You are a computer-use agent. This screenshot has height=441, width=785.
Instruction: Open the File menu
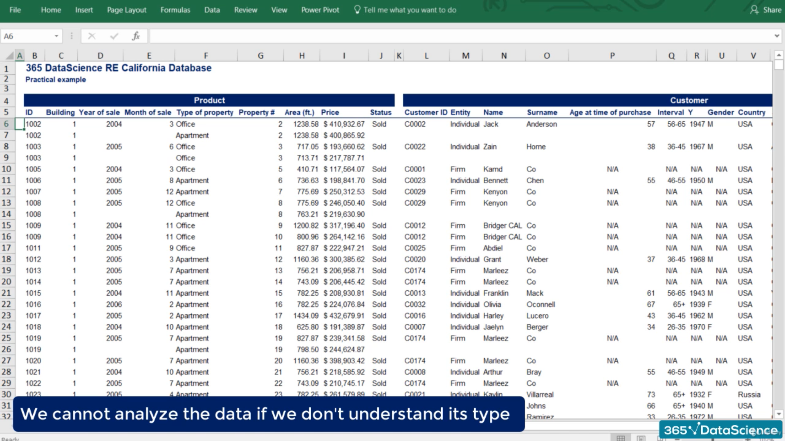(x=15, y=10)
